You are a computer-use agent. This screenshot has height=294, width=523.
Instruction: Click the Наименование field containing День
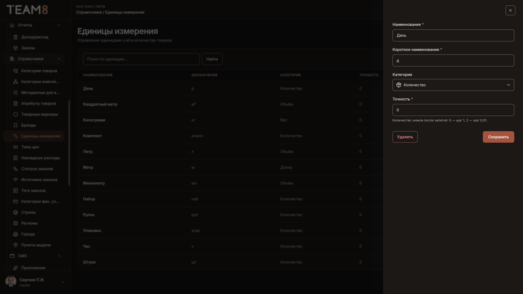(453, 36)
